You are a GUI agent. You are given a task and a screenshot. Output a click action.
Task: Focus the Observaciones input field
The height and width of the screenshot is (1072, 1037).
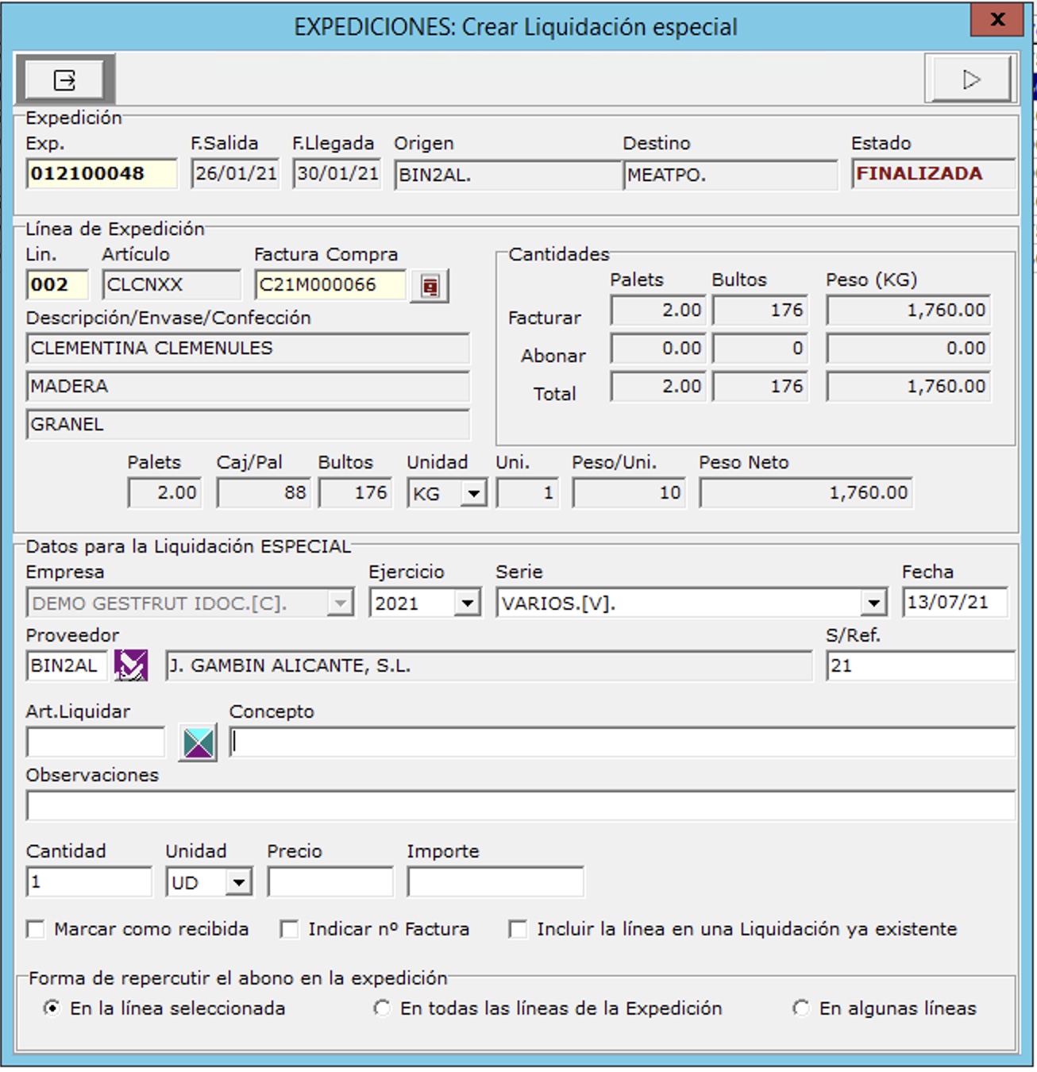click(520, 806)
